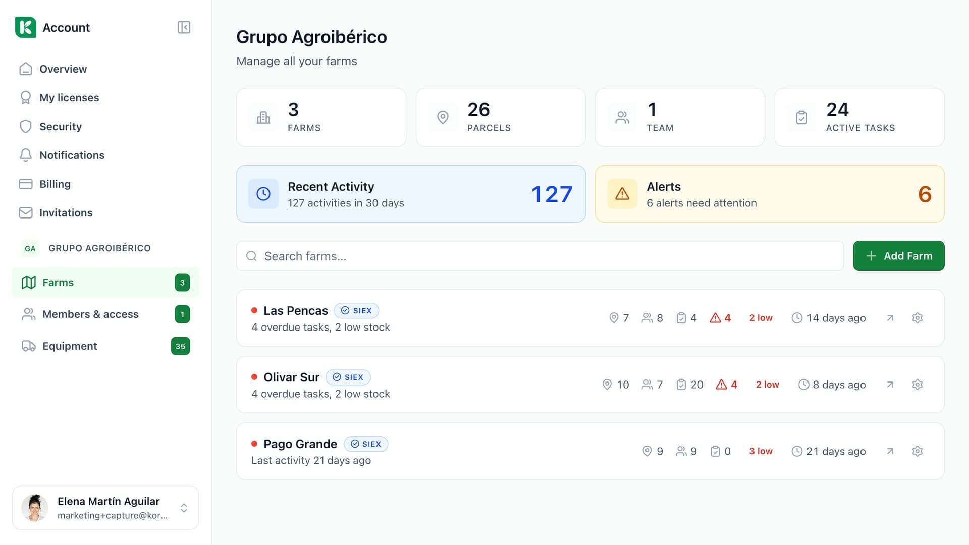
Task: Open the Pago Grande farm name
Action: tap(300, 444)
